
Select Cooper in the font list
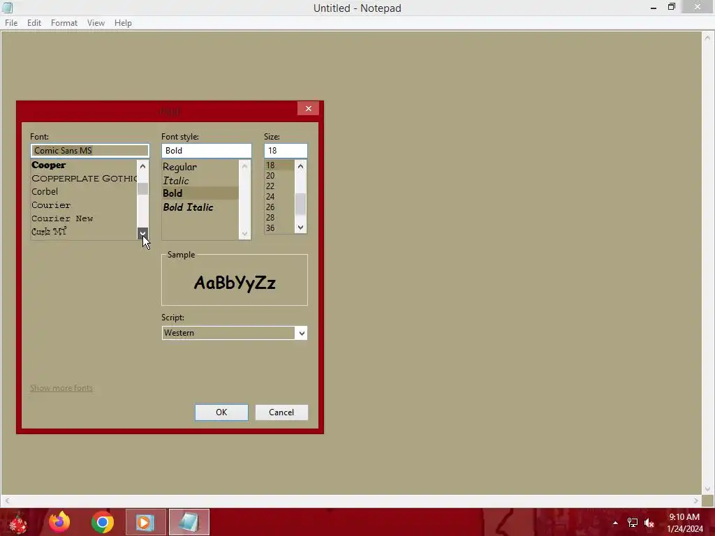[x=84, y=165]
